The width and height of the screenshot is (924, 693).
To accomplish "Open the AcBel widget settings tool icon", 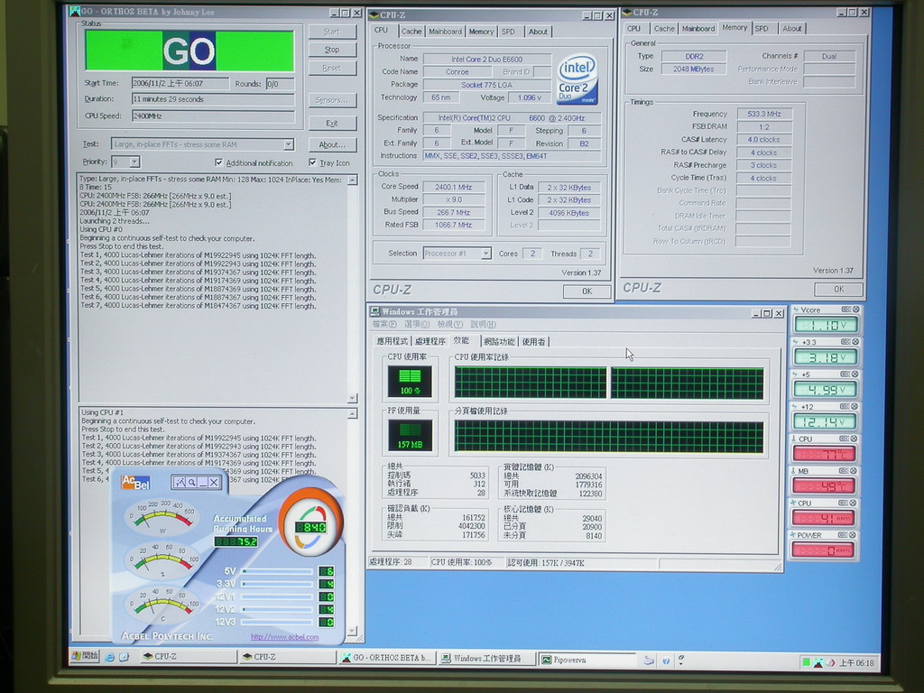I will [x=180, y=482].
